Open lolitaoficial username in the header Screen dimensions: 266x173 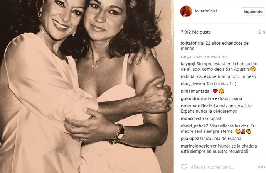pos(206,11)
